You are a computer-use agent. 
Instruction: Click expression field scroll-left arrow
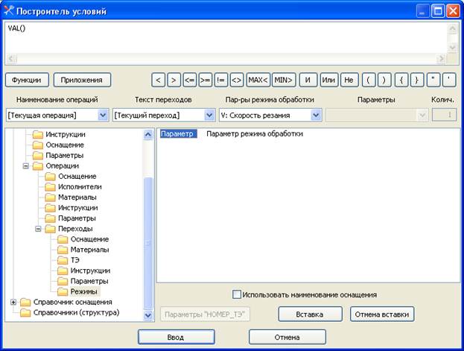tap(11, 58)
